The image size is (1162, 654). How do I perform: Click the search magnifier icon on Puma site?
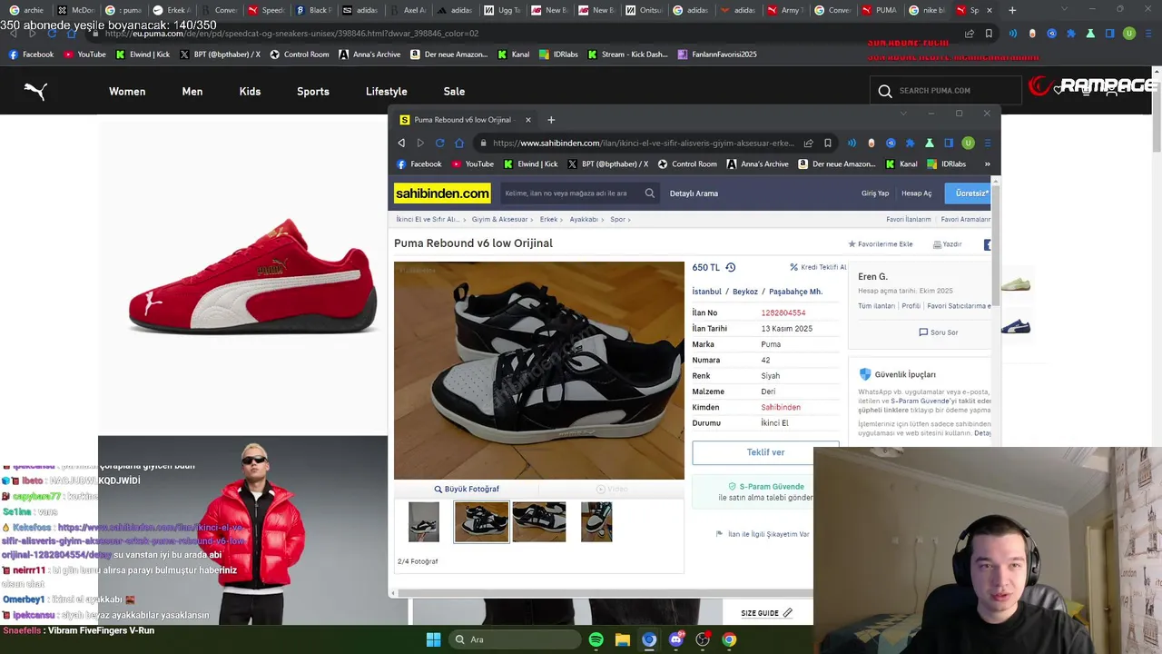coord(885,91)
